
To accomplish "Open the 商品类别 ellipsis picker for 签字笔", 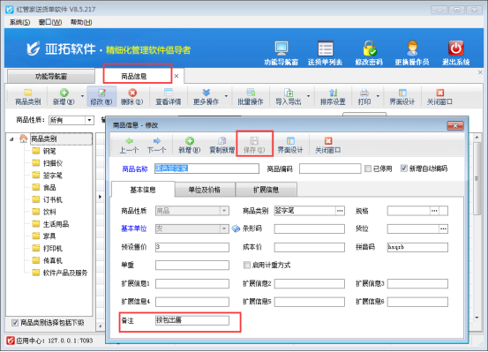I will coord(340,211).
